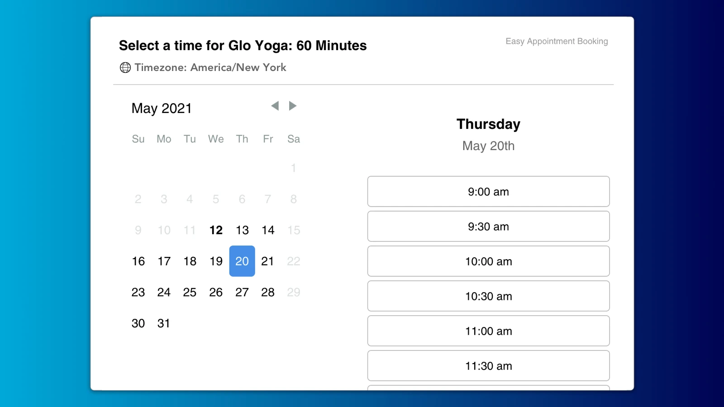This screenshot has height=407, width=724.
Task: Click the timezone globe icon
Action: tap(125, 68)
